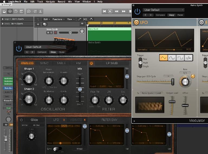Open Smart Controls dial icon
Image resolution: width=208 pixels, height=154 pixels.
pos(29,11)
